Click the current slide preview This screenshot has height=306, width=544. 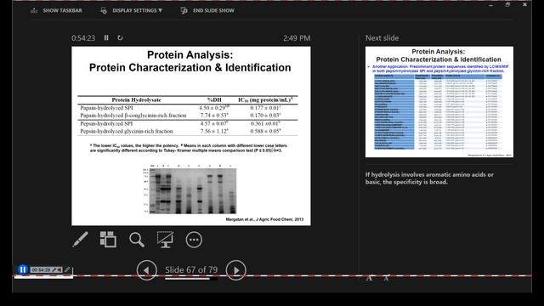coord(191,136)
